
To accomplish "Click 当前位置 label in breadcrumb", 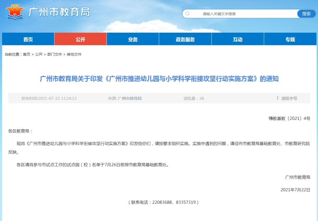I will 13,54.
